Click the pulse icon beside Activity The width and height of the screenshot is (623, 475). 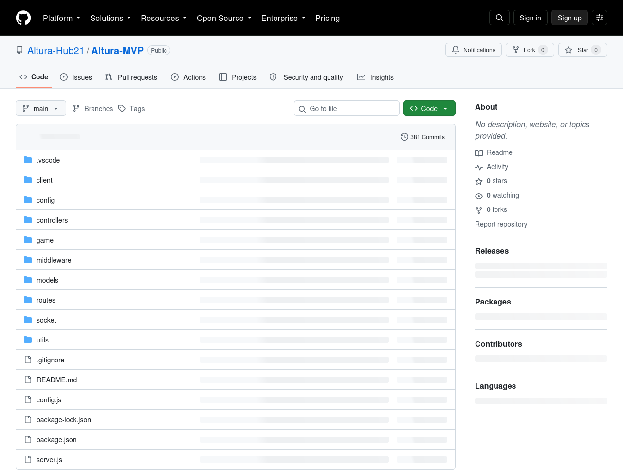point(479,167)
